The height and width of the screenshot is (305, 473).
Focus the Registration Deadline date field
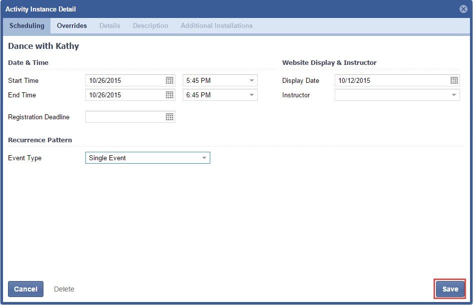(125, 117)
